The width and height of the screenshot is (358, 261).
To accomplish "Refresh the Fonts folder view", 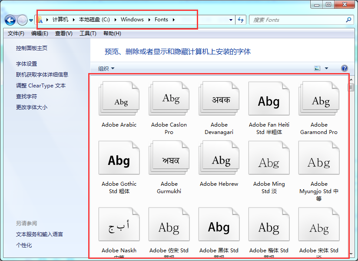I will [x=241, y=20].
